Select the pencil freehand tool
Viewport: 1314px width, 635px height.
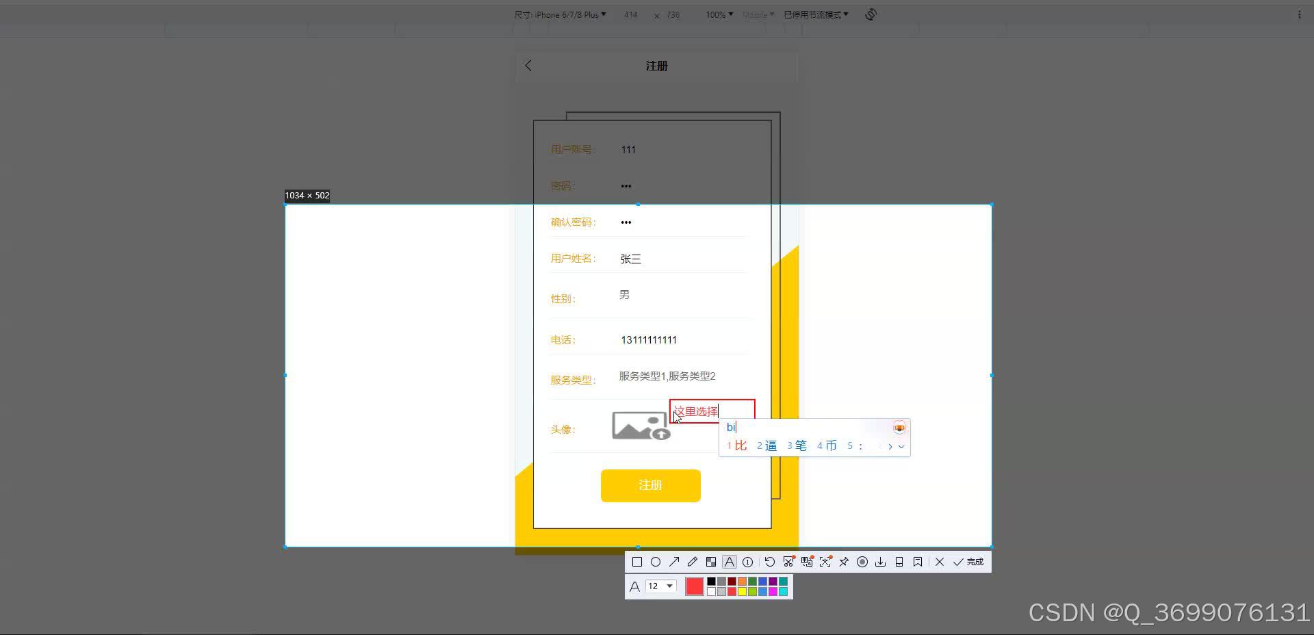click(x=693, y=562)
